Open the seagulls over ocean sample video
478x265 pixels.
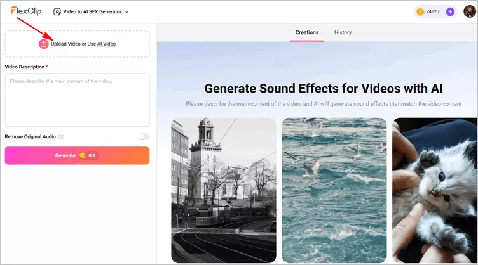click(x=334, y=191)
